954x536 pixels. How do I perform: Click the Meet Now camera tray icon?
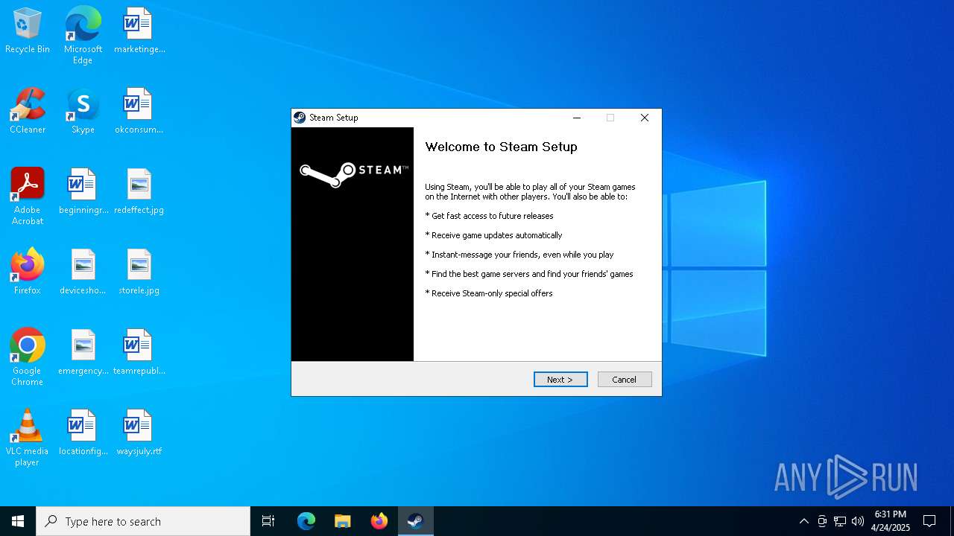coord(822,521)
